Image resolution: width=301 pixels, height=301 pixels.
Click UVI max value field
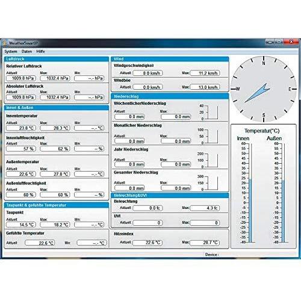click(205, 223)
